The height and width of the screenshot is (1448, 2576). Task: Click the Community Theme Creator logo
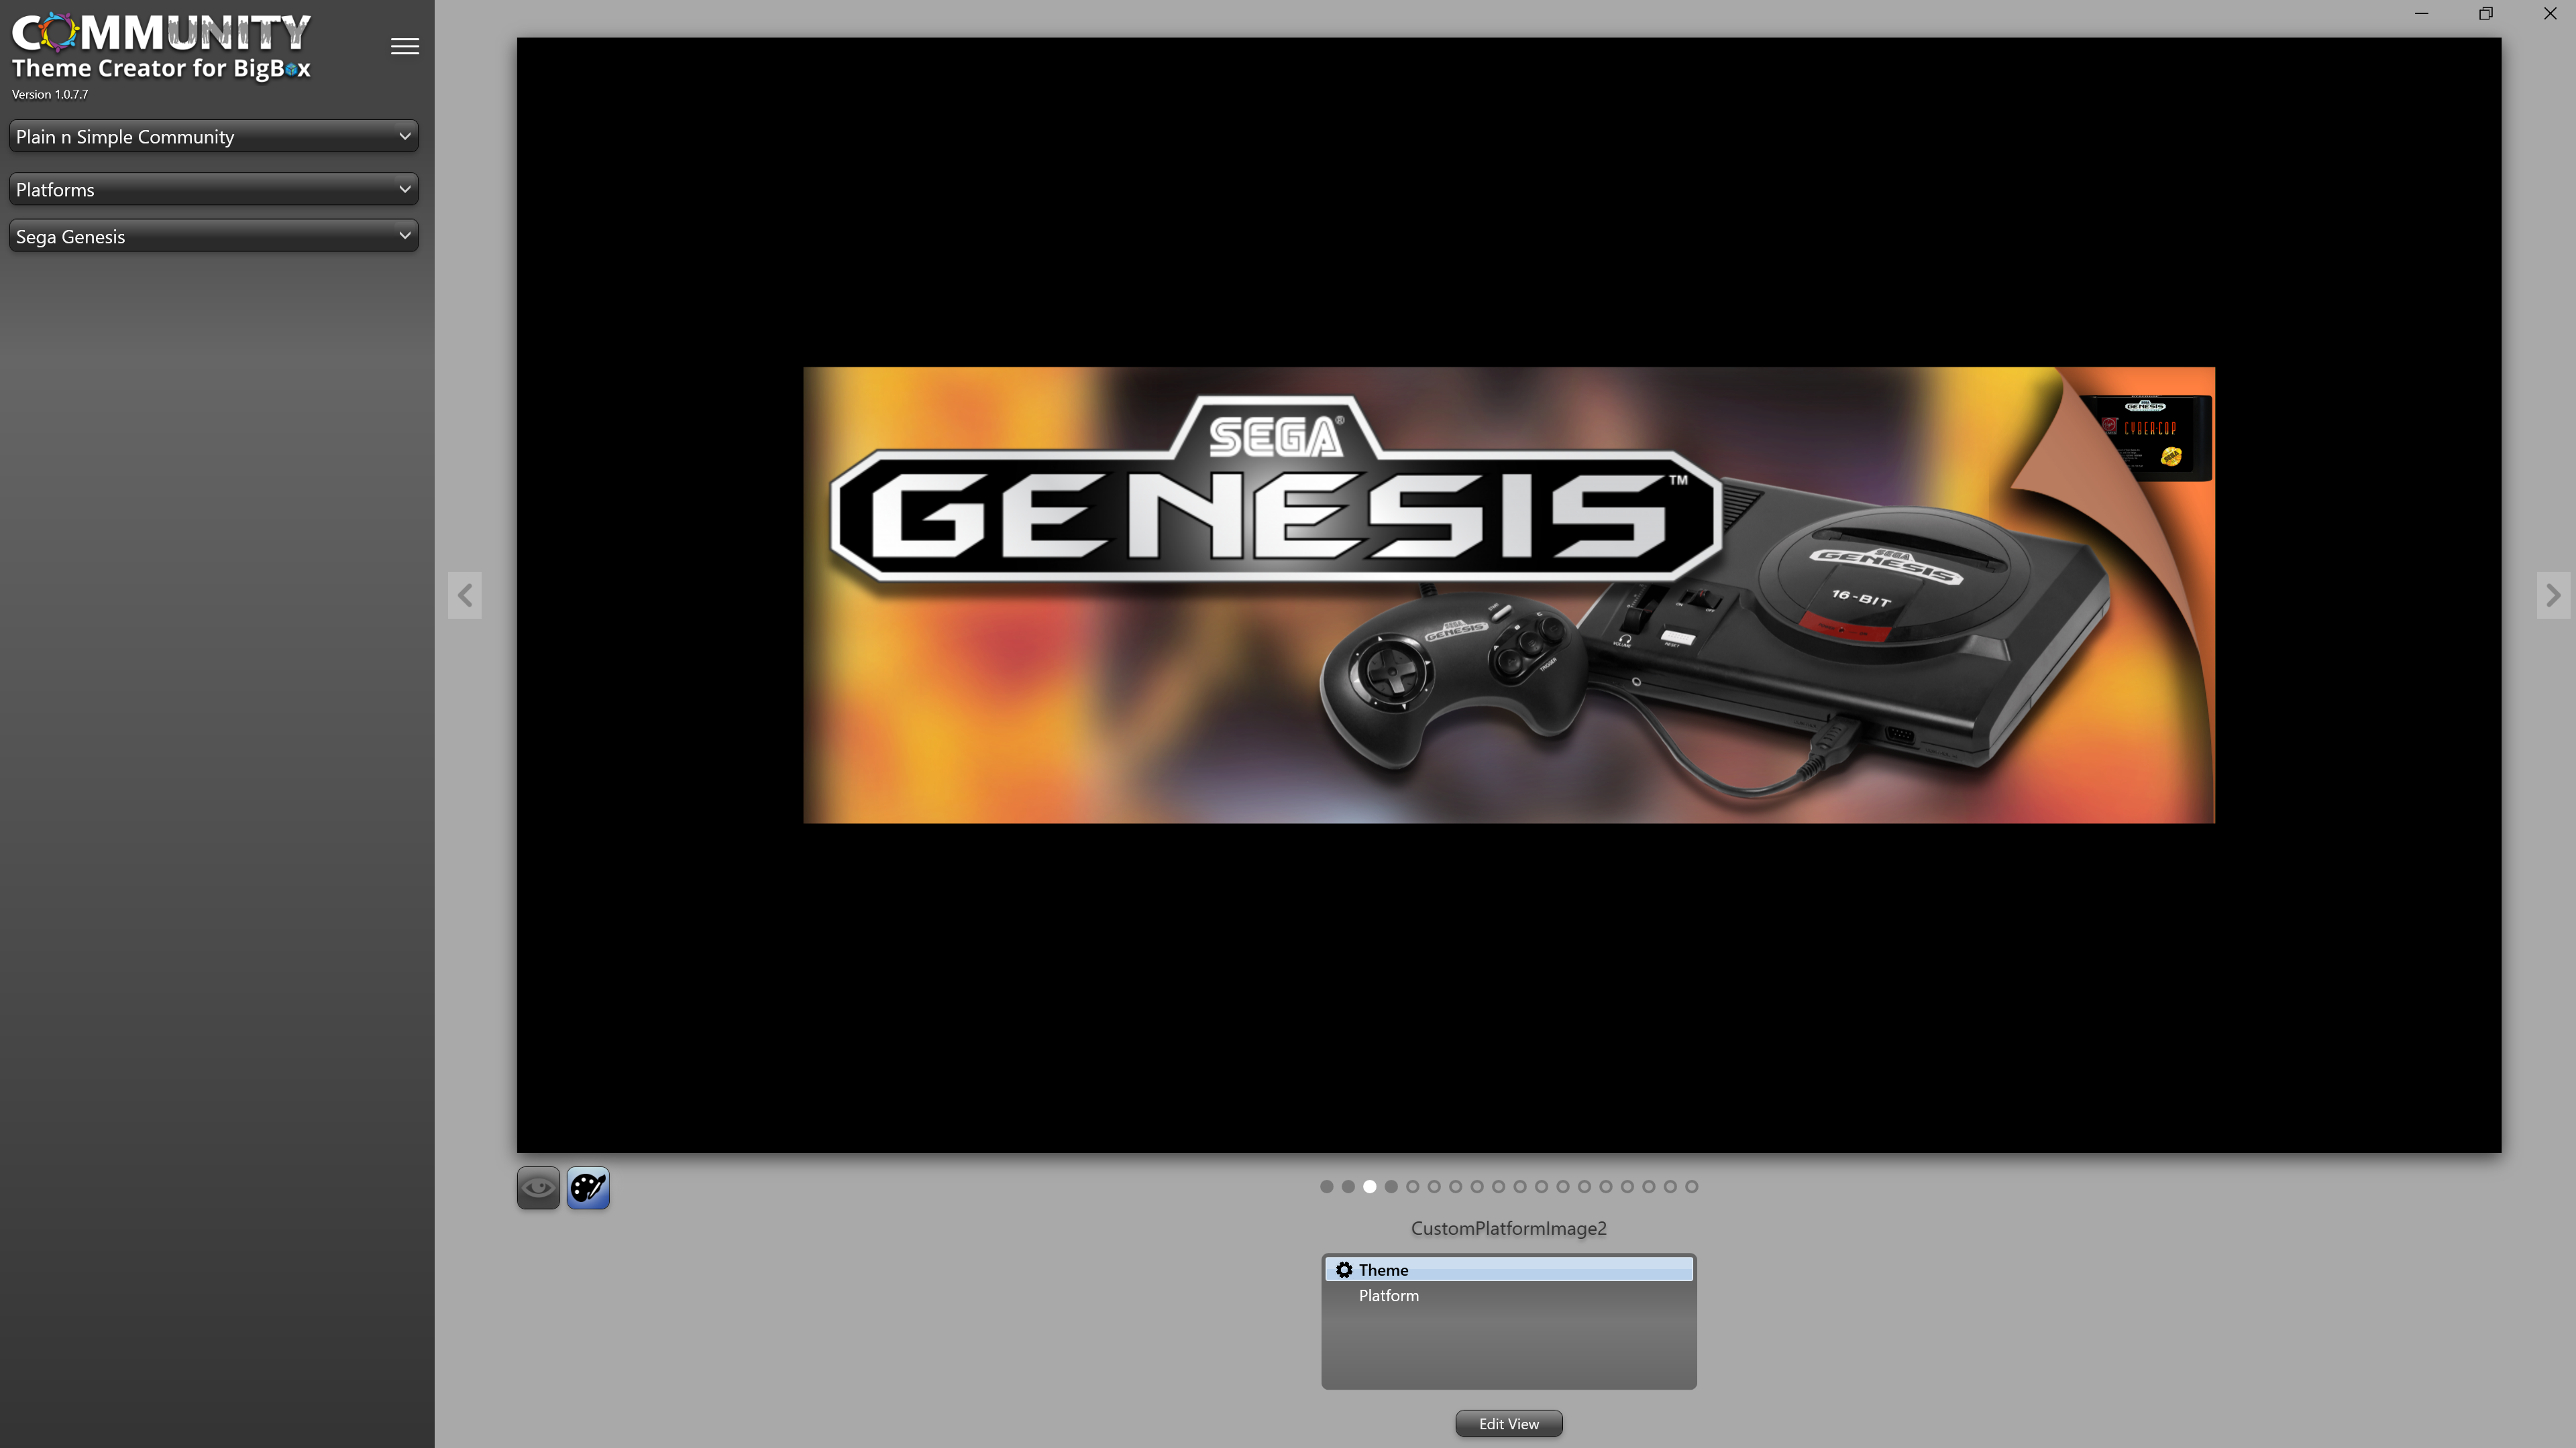pos(161,46)
